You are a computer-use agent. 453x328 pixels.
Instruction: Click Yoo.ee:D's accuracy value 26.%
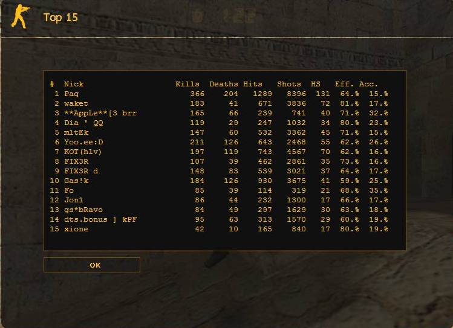tap(379, 142)
